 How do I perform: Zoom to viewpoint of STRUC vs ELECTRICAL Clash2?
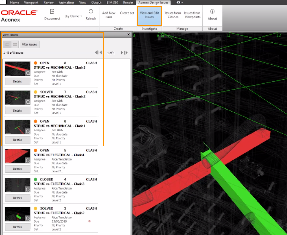tap(28, 219)
